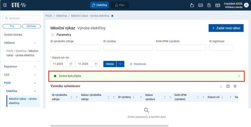
Task: Sort by Název výrobního zdroje column
Action: coord(109,97)
